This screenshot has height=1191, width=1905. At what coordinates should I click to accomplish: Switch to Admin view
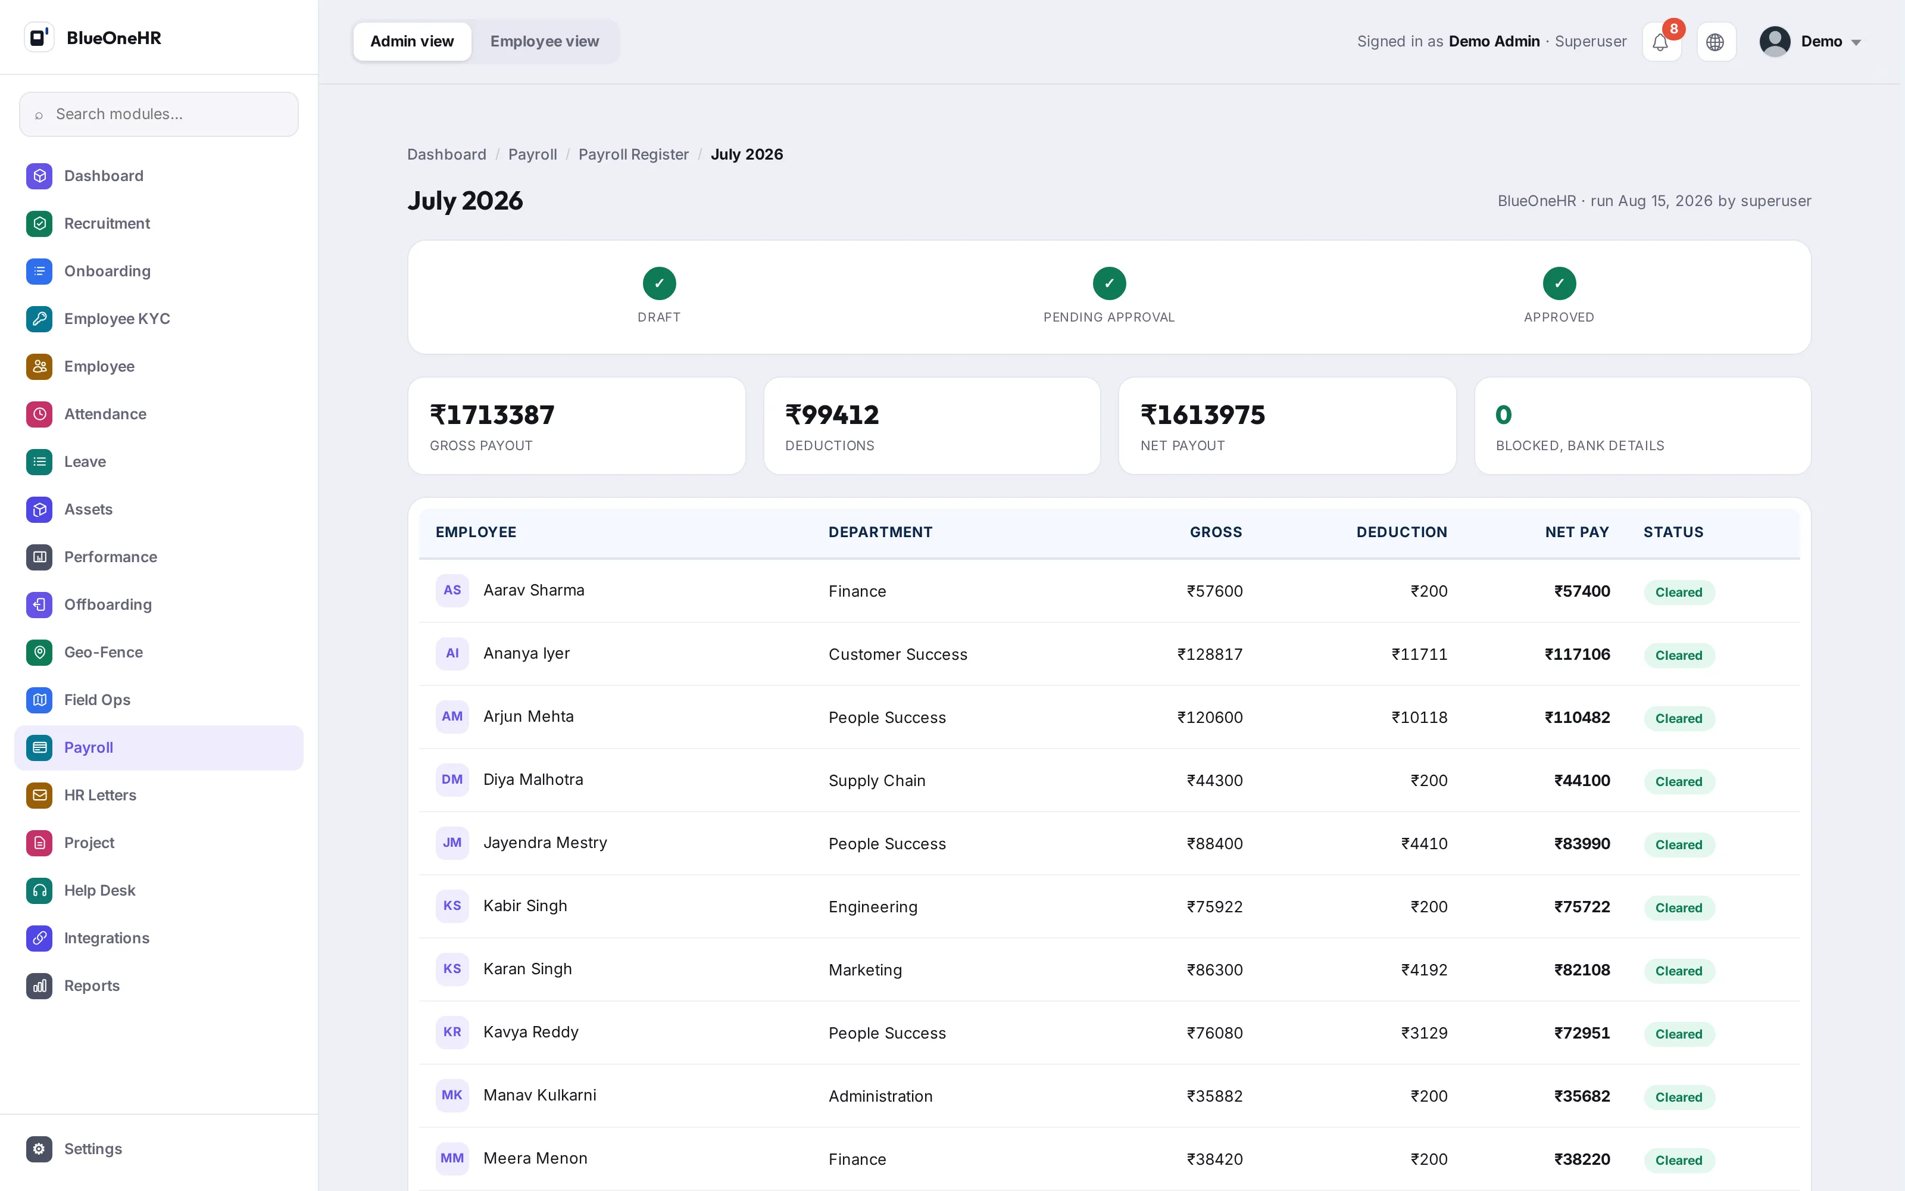coord(412,42)
